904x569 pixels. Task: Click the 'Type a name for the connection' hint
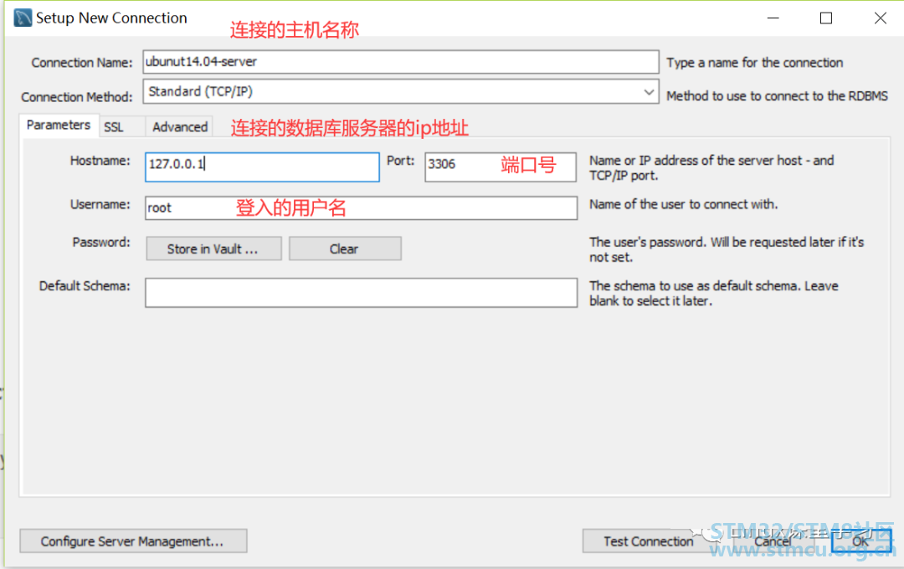[x=755, y=63]
